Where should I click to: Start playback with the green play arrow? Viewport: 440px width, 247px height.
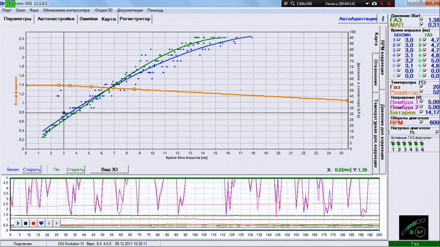click(x=18, y=223)
